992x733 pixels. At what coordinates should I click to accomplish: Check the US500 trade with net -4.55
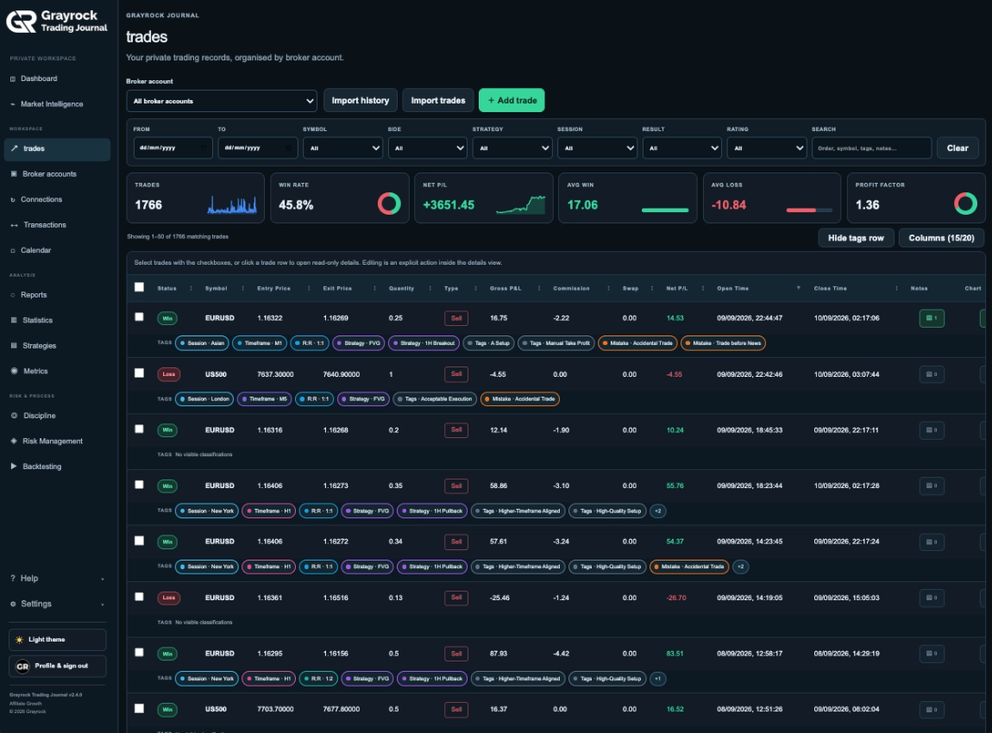tap(139, 373)
